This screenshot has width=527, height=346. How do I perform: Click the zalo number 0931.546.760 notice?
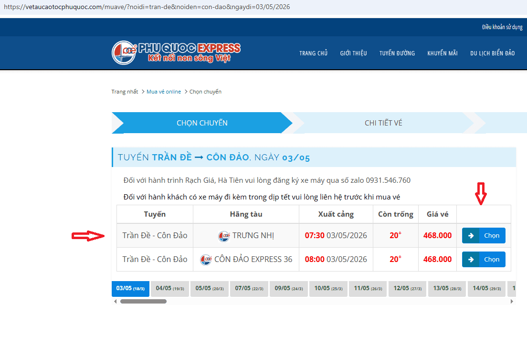(267, 180)
